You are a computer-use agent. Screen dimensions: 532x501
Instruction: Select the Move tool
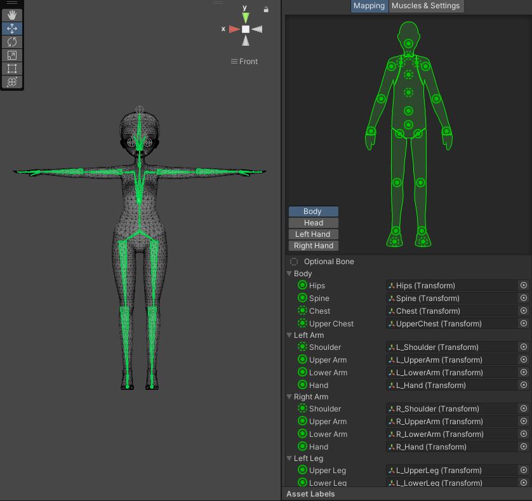point(12,29)
